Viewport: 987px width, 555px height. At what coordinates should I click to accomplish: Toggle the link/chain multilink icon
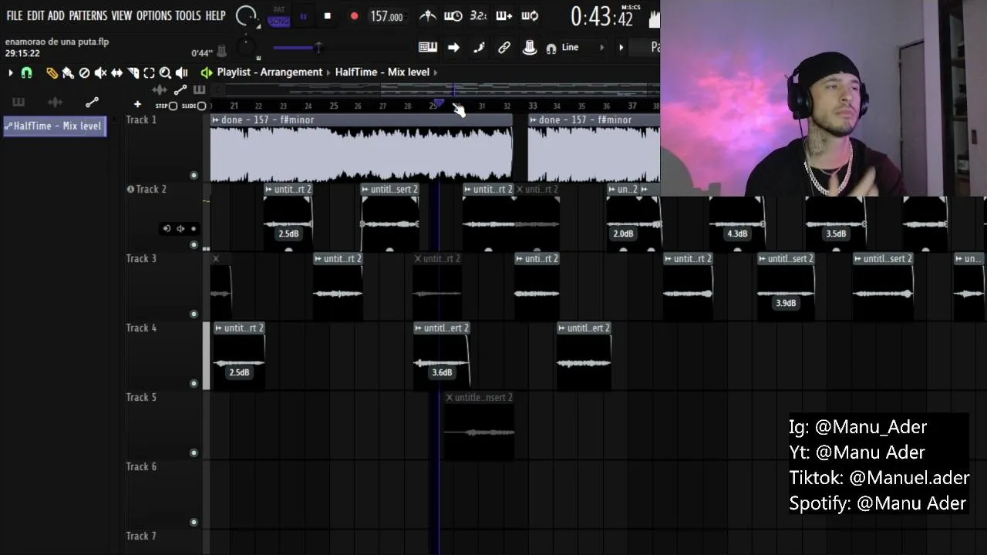504,48
